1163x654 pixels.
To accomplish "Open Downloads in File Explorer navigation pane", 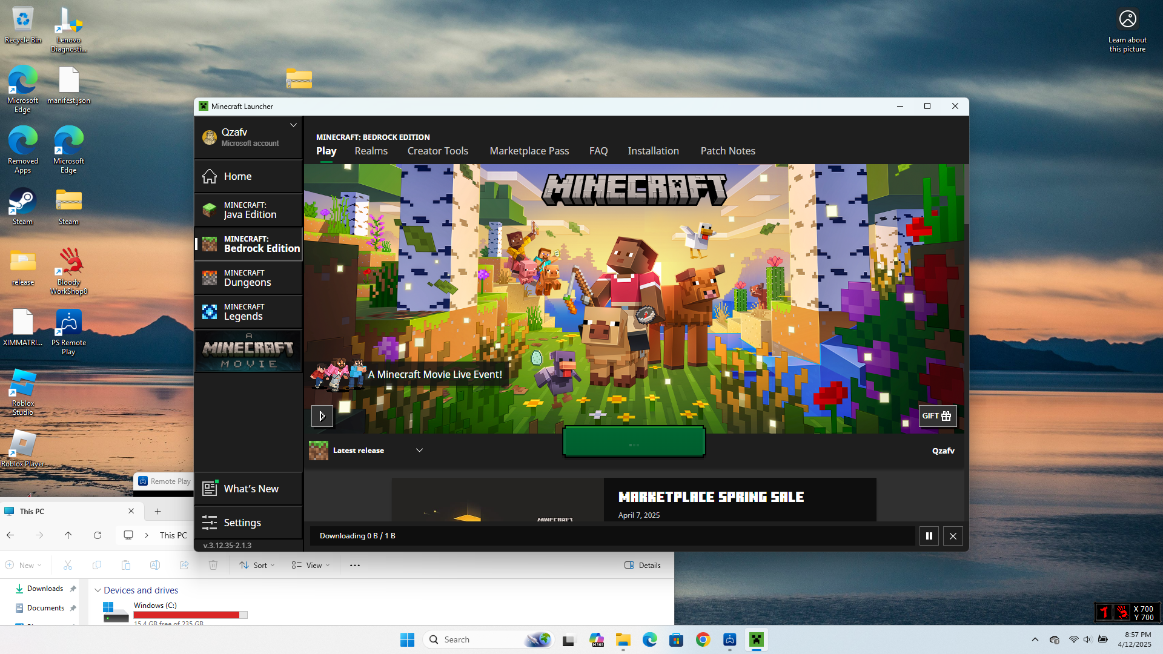I will coord(45,589).
